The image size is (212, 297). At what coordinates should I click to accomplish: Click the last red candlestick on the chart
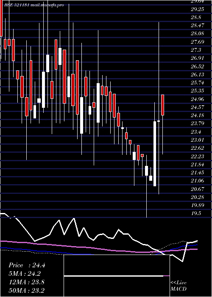[162, 105]
